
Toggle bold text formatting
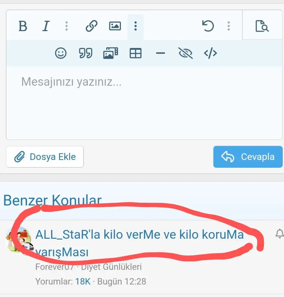pyautogui.click(x=23, y=26)
